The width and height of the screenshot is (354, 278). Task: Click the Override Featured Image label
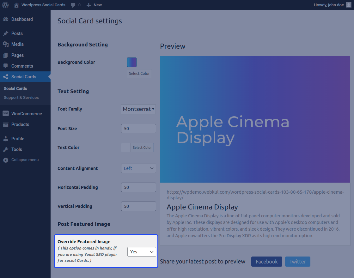click(x=84, y=242)
